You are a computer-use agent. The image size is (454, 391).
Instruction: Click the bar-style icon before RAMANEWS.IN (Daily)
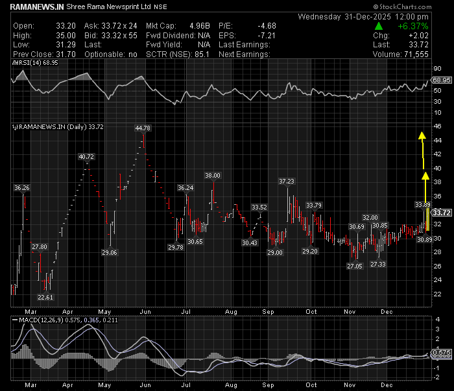15,127
